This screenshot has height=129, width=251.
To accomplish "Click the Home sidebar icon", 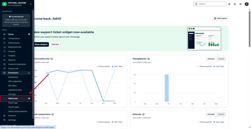I will point(5,34).
